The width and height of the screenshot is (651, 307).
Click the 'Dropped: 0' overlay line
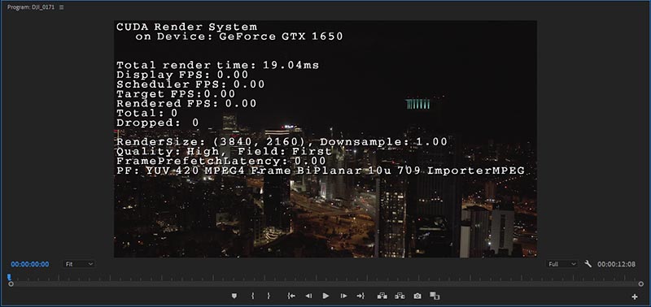[158, 123]
